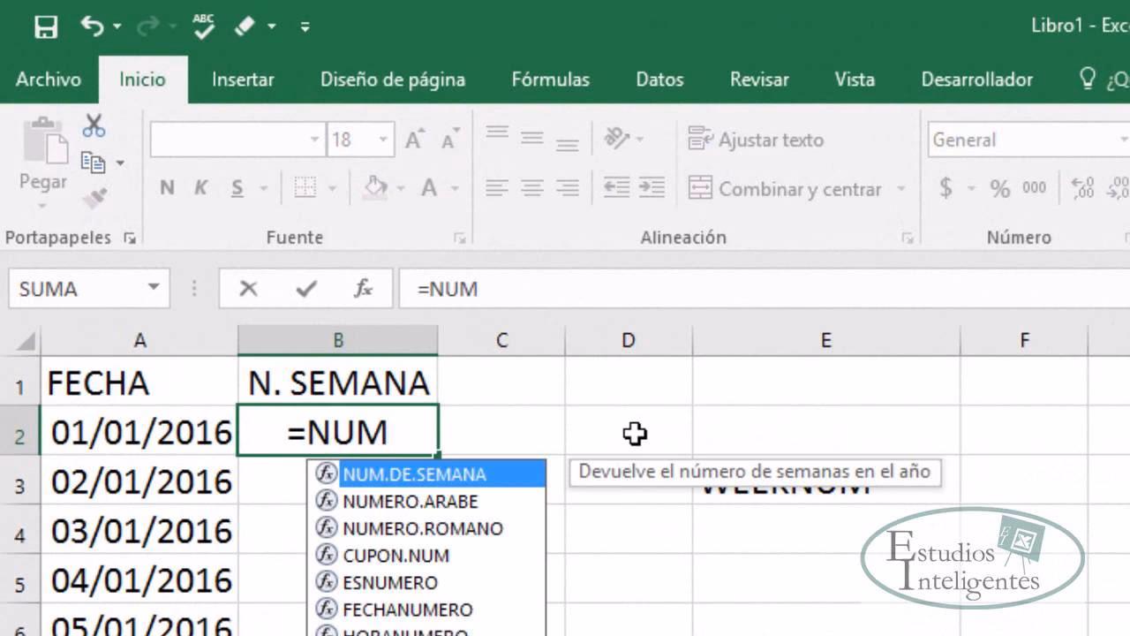Switch to the Fórmulas ribbon tab
This screenshot has width=1130, height=636.
click(x=550, y=79)
